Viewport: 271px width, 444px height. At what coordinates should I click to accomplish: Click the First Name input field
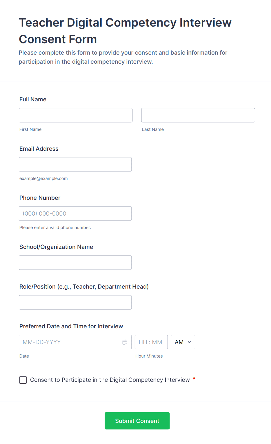point(75,115)
